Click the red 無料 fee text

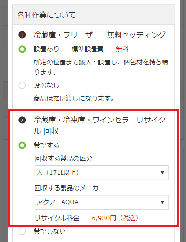coord(122,49)
